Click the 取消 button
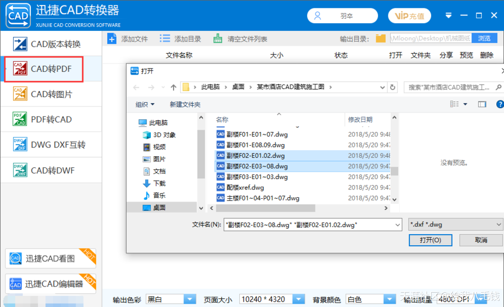 point(481,240)
